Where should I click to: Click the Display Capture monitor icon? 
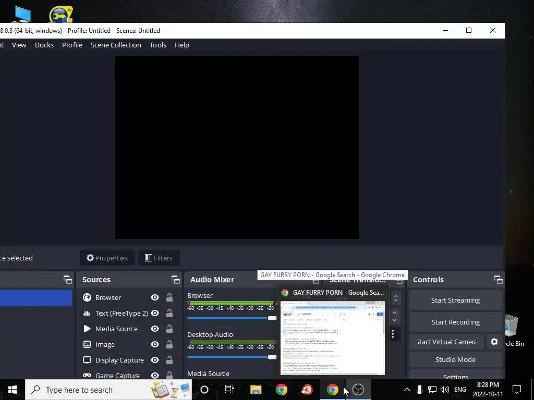pyautogui.click(x=87, y=360)
